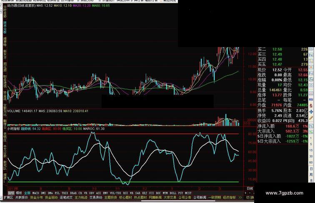The height and width of the screenshot is (203, 315).
Task: Switch to the 1-minute period
Action: click(x=311, y=138)
